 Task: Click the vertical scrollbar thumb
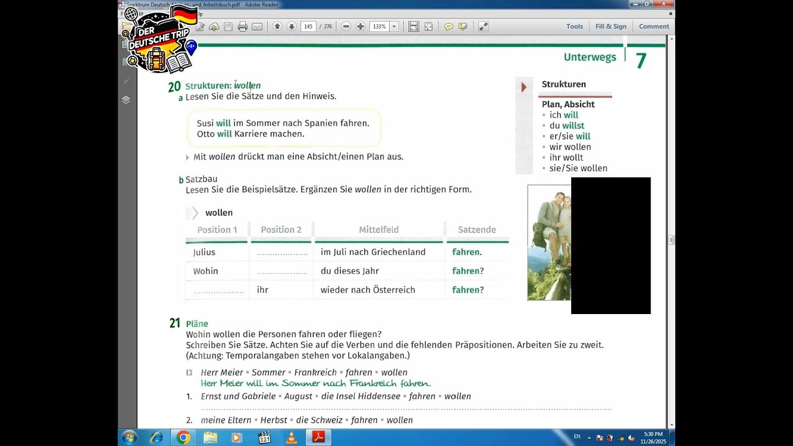(671, 239)
